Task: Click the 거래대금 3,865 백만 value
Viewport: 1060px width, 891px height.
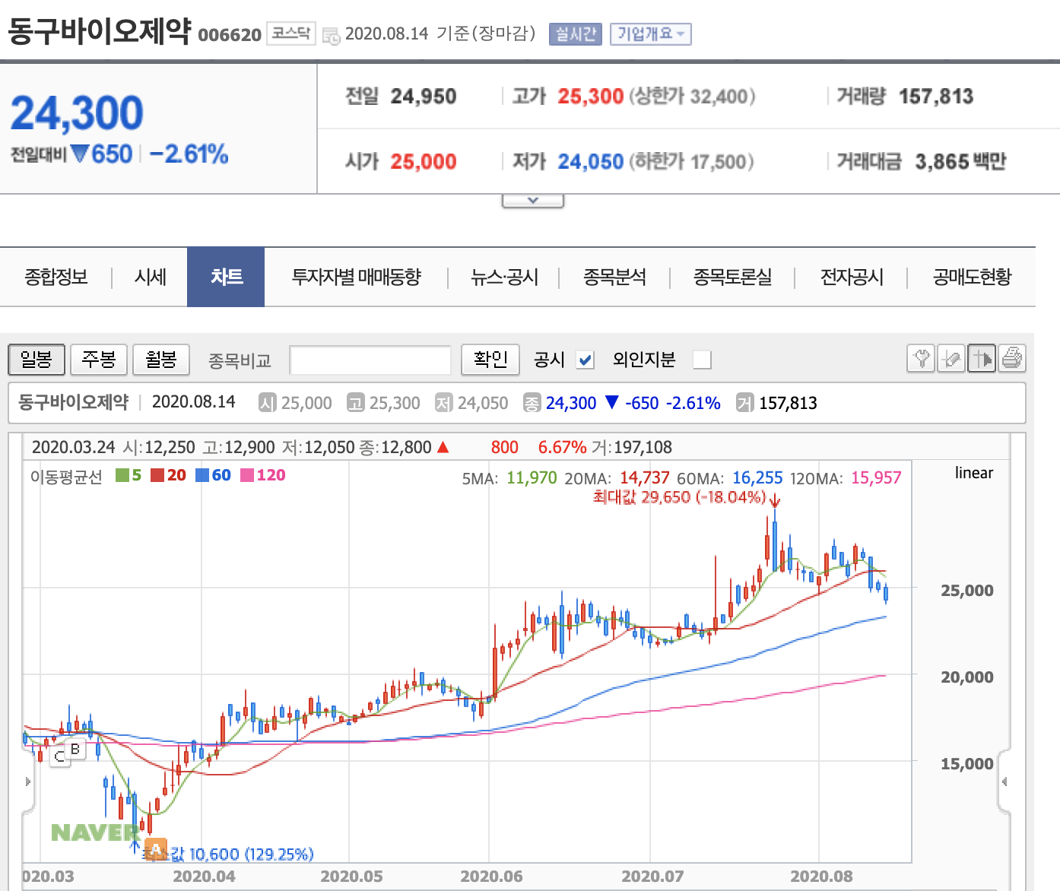Action: (960, 162)
